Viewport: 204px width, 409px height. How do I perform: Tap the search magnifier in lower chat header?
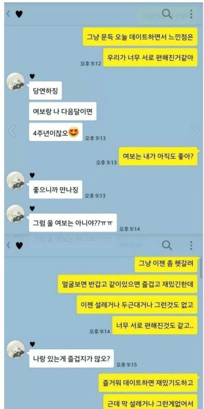tap(167, 245)
